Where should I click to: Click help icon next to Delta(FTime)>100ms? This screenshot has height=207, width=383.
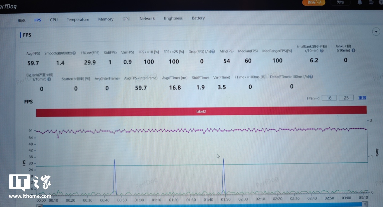point(311,77)
